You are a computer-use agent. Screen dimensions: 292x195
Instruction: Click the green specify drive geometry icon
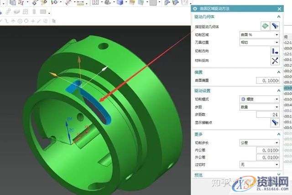pos(265,26)
